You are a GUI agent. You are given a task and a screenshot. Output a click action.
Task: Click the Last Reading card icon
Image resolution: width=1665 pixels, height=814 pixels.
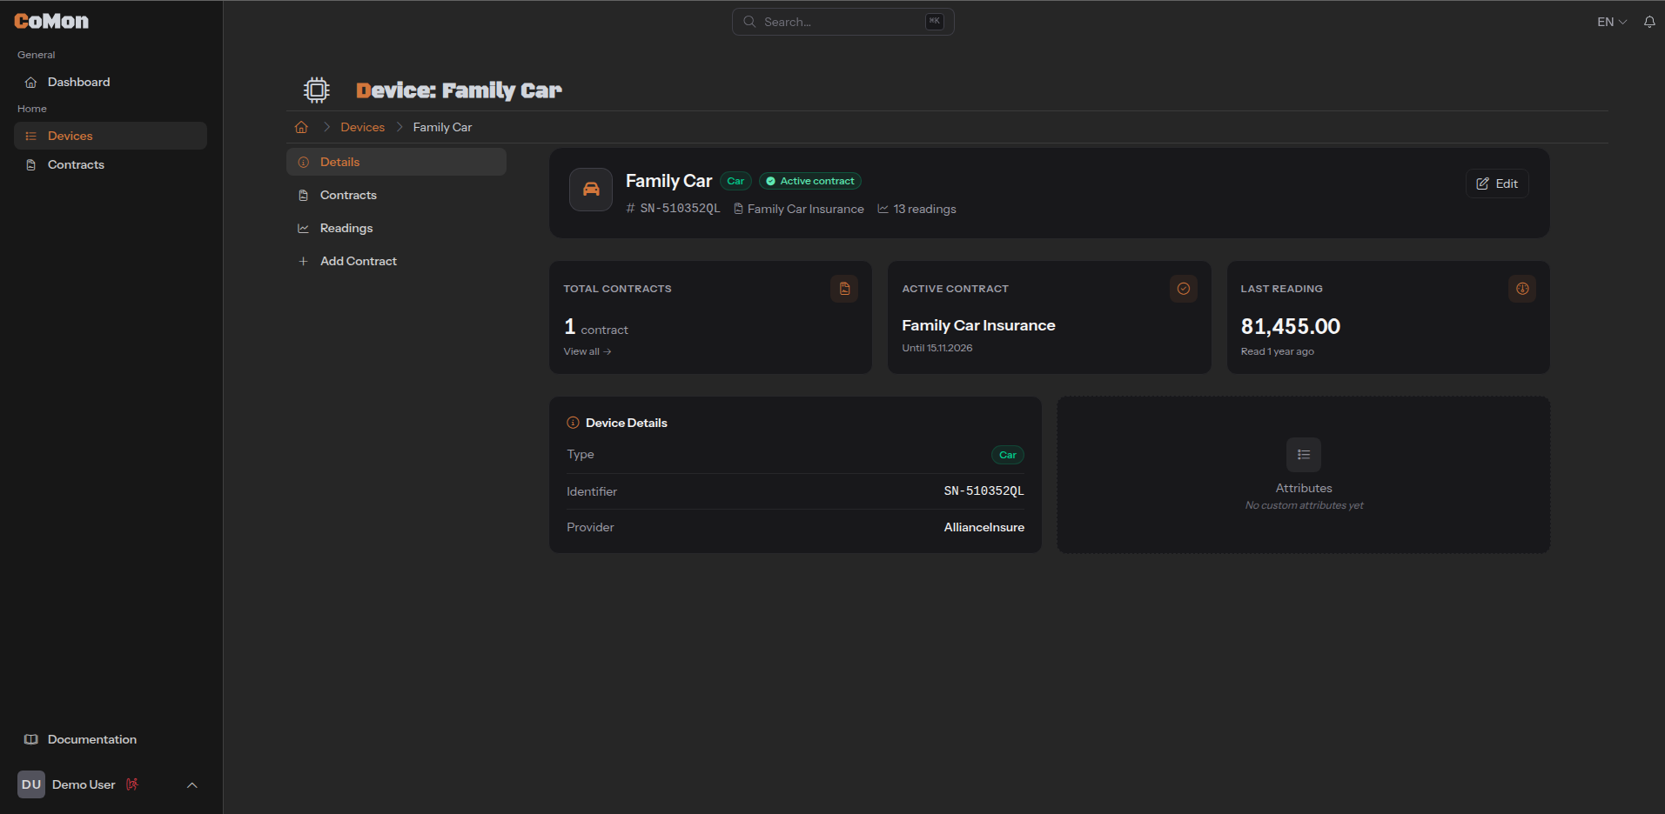pyautogui.click(x=1522, y=289)
